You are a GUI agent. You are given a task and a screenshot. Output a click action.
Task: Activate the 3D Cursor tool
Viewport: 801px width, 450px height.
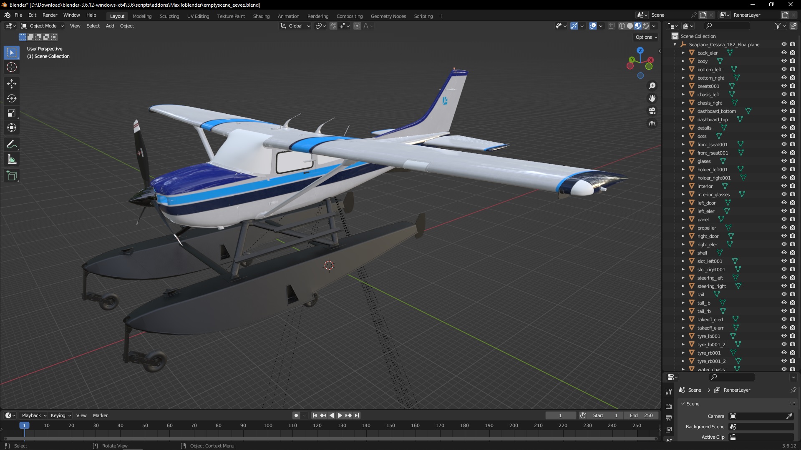[12, 67]
